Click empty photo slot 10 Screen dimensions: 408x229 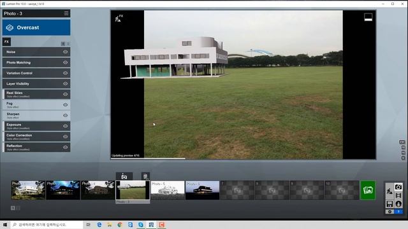click(342, 190)
